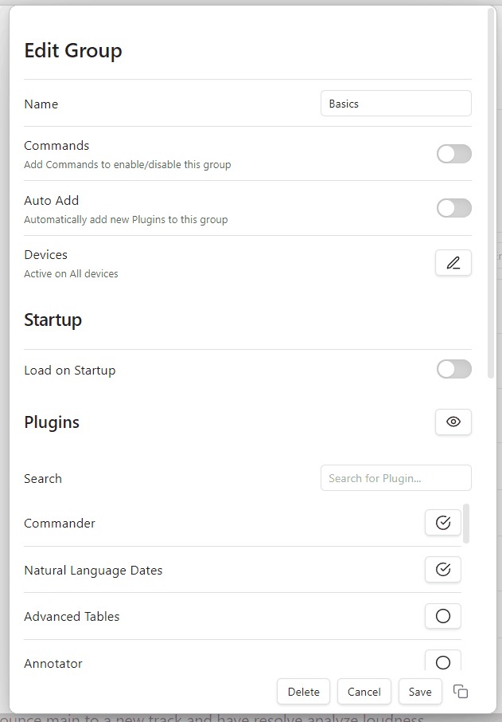Add Annotator plugin via circle icon
The height and width of the screenshot is (722, 502).
(x=443, y=662)
